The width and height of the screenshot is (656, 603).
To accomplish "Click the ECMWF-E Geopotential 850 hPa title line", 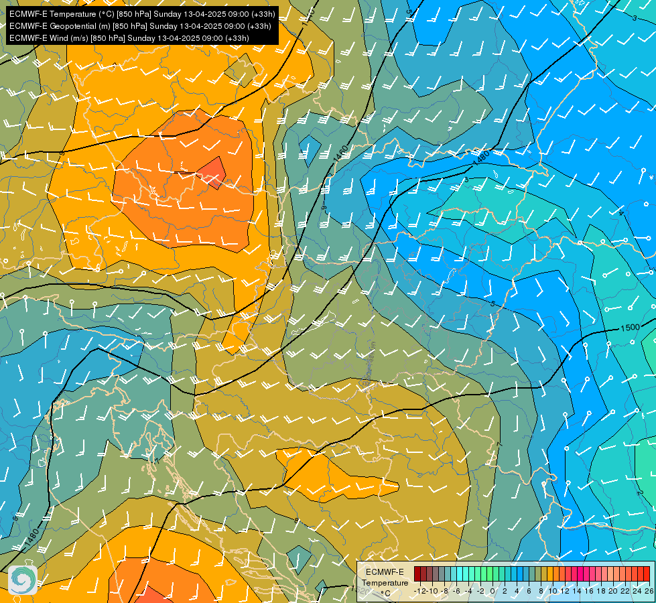I will 140,26.
